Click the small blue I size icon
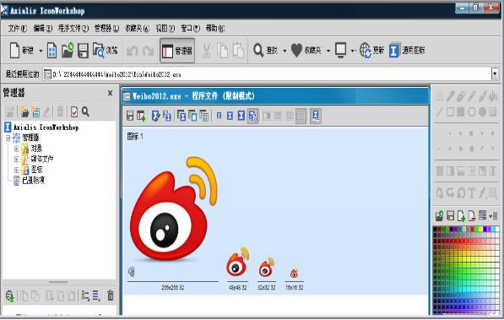Viewport: 504px width, 320px height. tap(219, 116)
